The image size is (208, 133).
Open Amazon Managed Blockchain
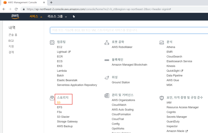pos(129,65)
